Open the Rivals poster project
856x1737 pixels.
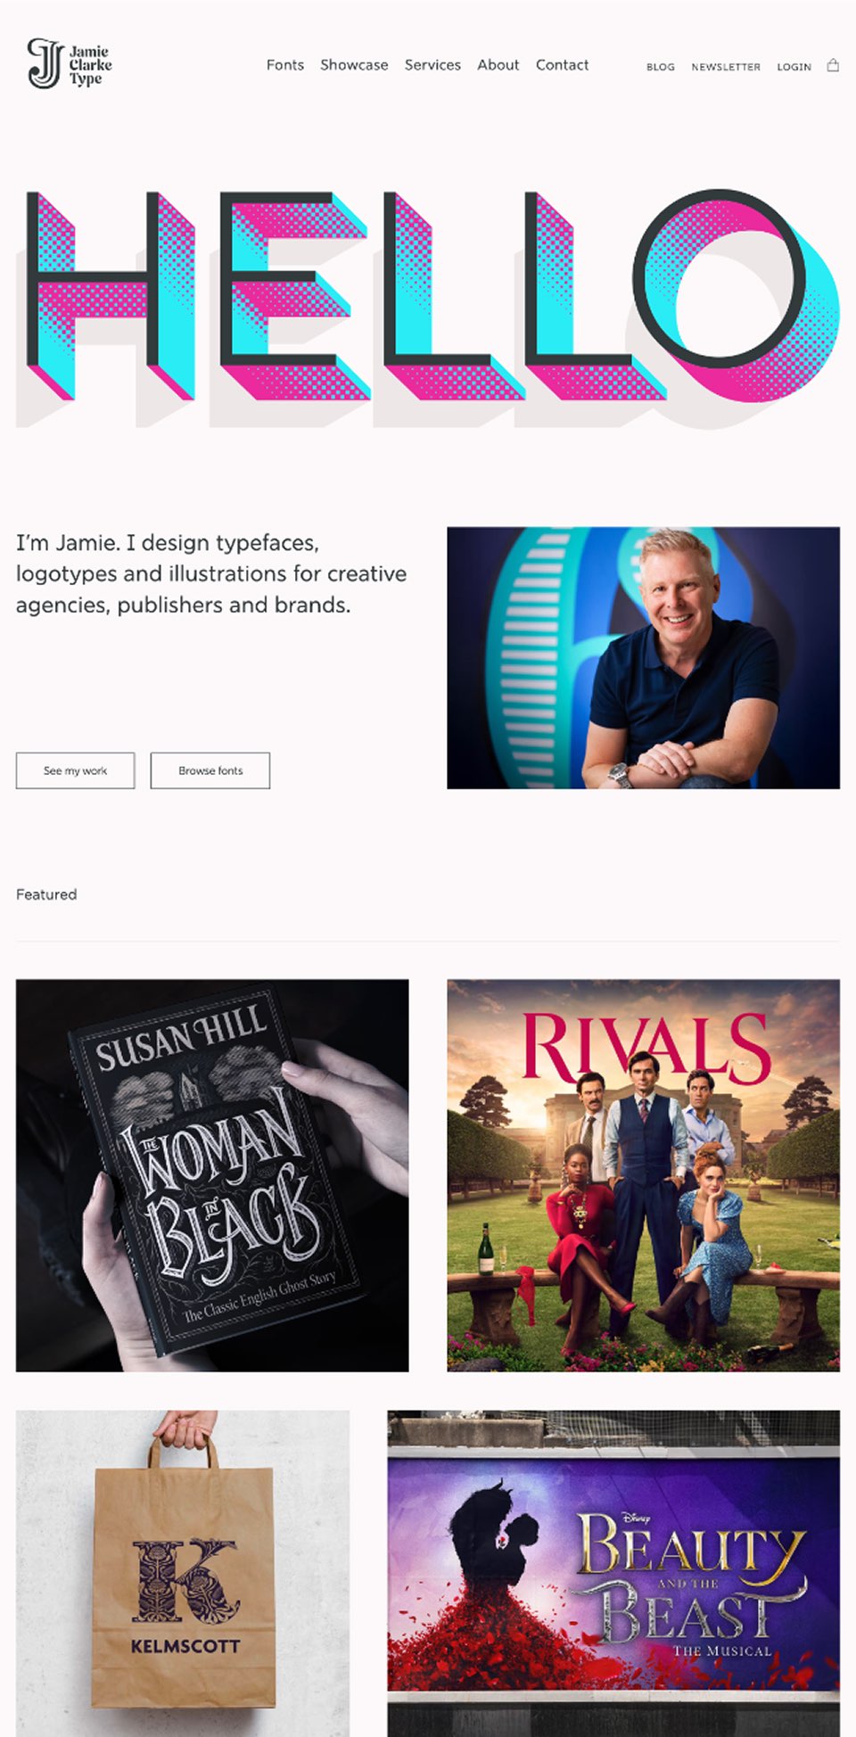(x=643, y=1175)
